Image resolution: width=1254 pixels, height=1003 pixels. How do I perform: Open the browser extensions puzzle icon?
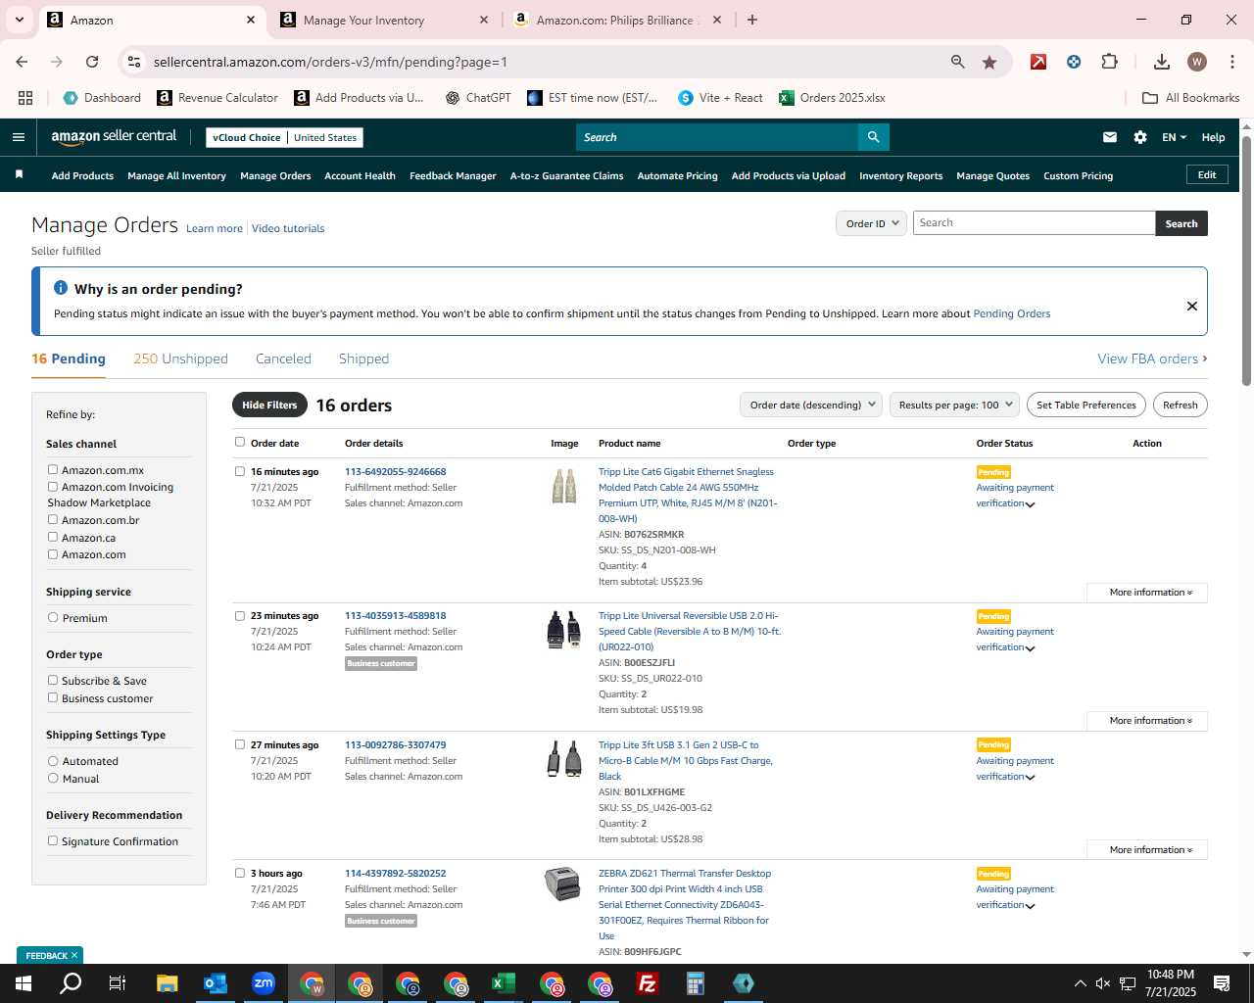tap(1109, 62)
